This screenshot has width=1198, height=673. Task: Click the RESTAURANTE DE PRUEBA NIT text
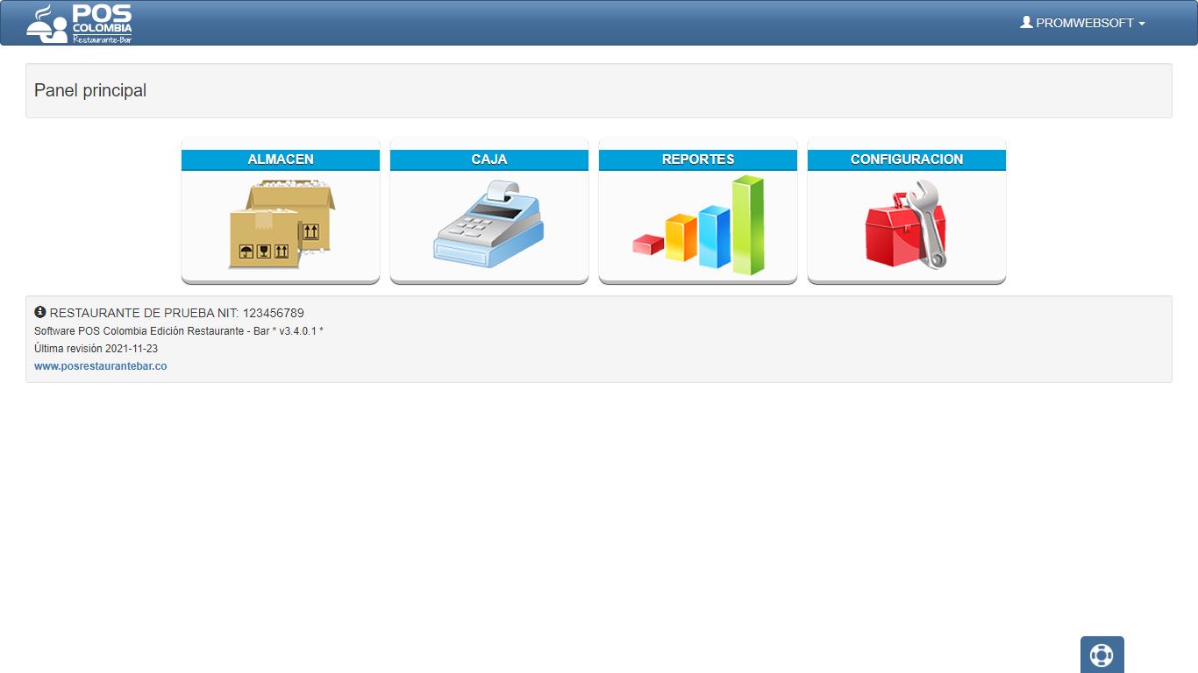[x=177, y=313]
